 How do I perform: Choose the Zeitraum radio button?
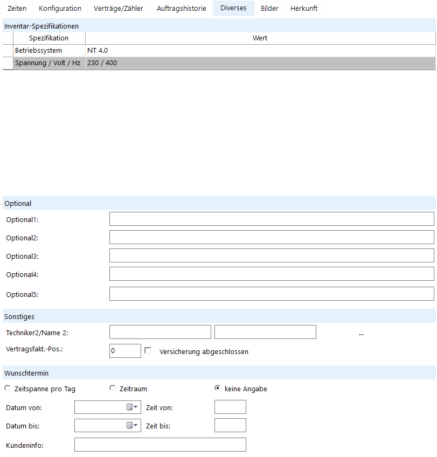point(113,389)
